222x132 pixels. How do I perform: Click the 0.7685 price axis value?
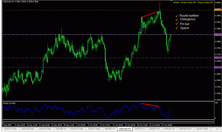(218, 61)
